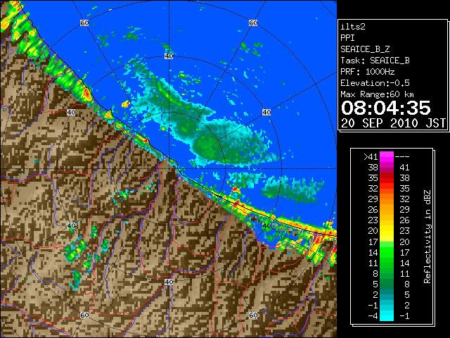Click the timestamp '08:04:35'

[x=386, y=108]
